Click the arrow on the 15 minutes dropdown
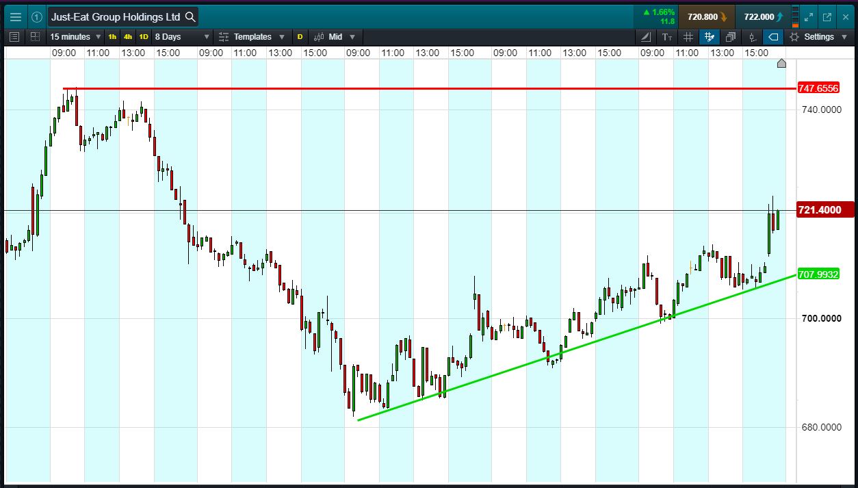This screenshot has height=488, width=858. (99, 37)
